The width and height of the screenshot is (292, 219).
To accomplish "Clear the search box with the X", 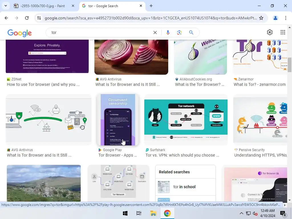I will [x=155, y=33].
